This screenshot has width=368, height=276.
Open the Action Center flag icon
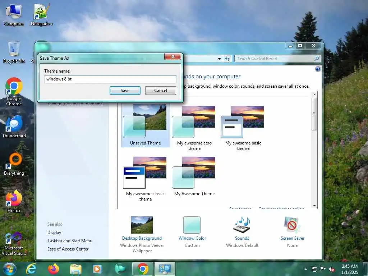323,269
